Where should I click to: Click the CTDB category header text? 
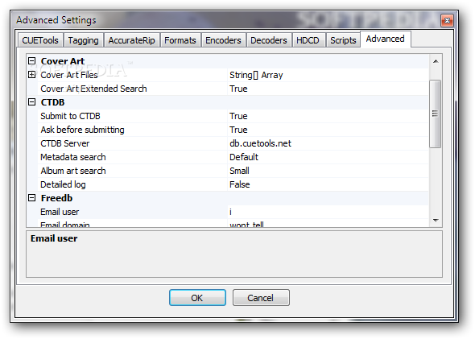pos(52,102)
